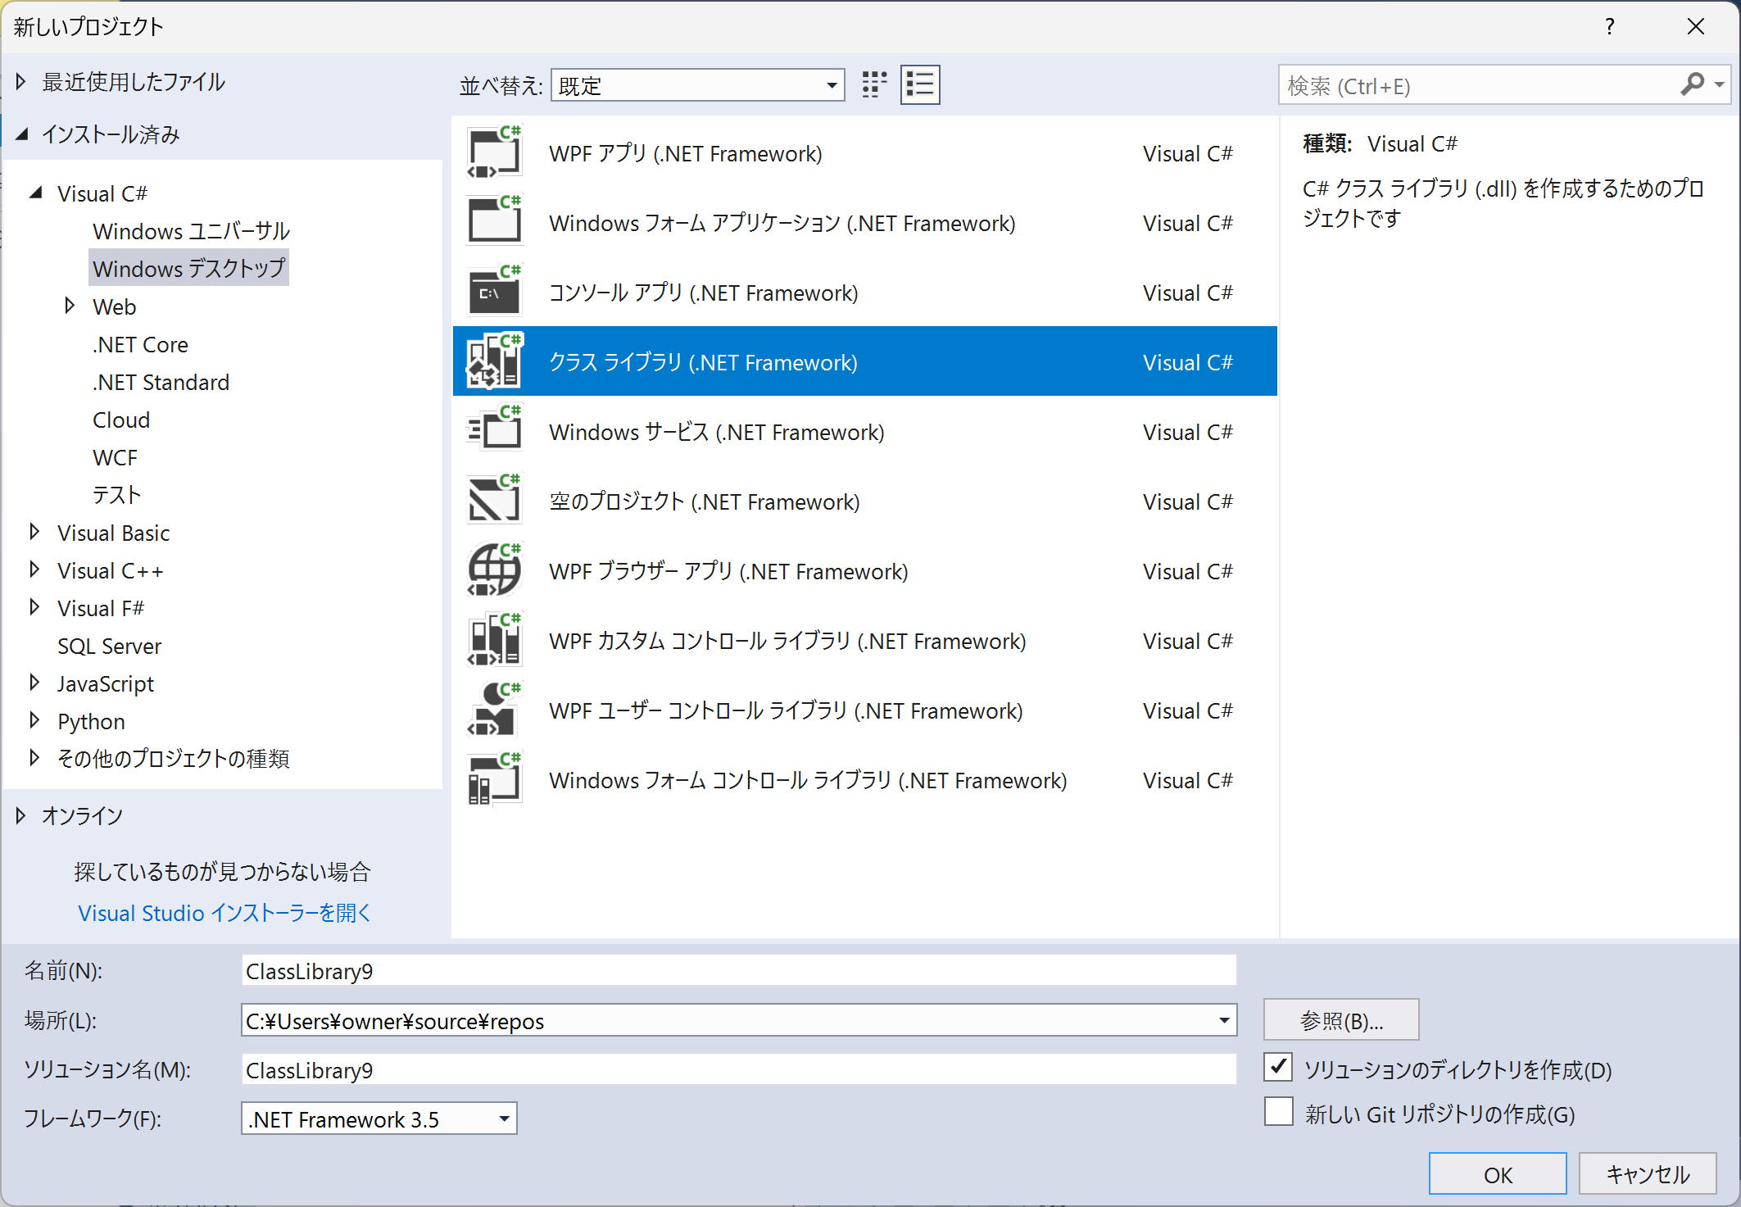1741x1207 pixels.
Task: Click the Windows フォーム コントロール ライブラリ icon
Action: [494, 779]
